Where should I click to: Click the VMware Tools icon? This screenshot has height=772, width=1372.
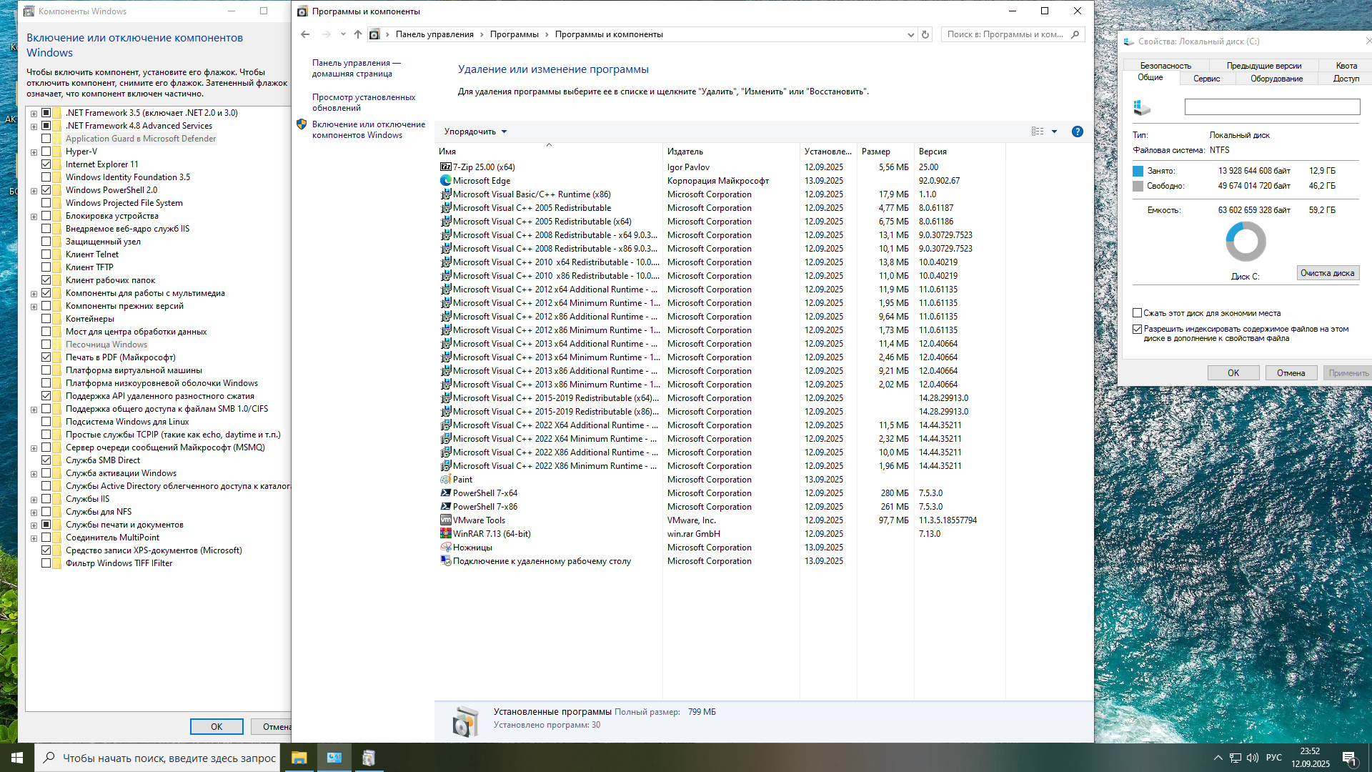[446, 520]
